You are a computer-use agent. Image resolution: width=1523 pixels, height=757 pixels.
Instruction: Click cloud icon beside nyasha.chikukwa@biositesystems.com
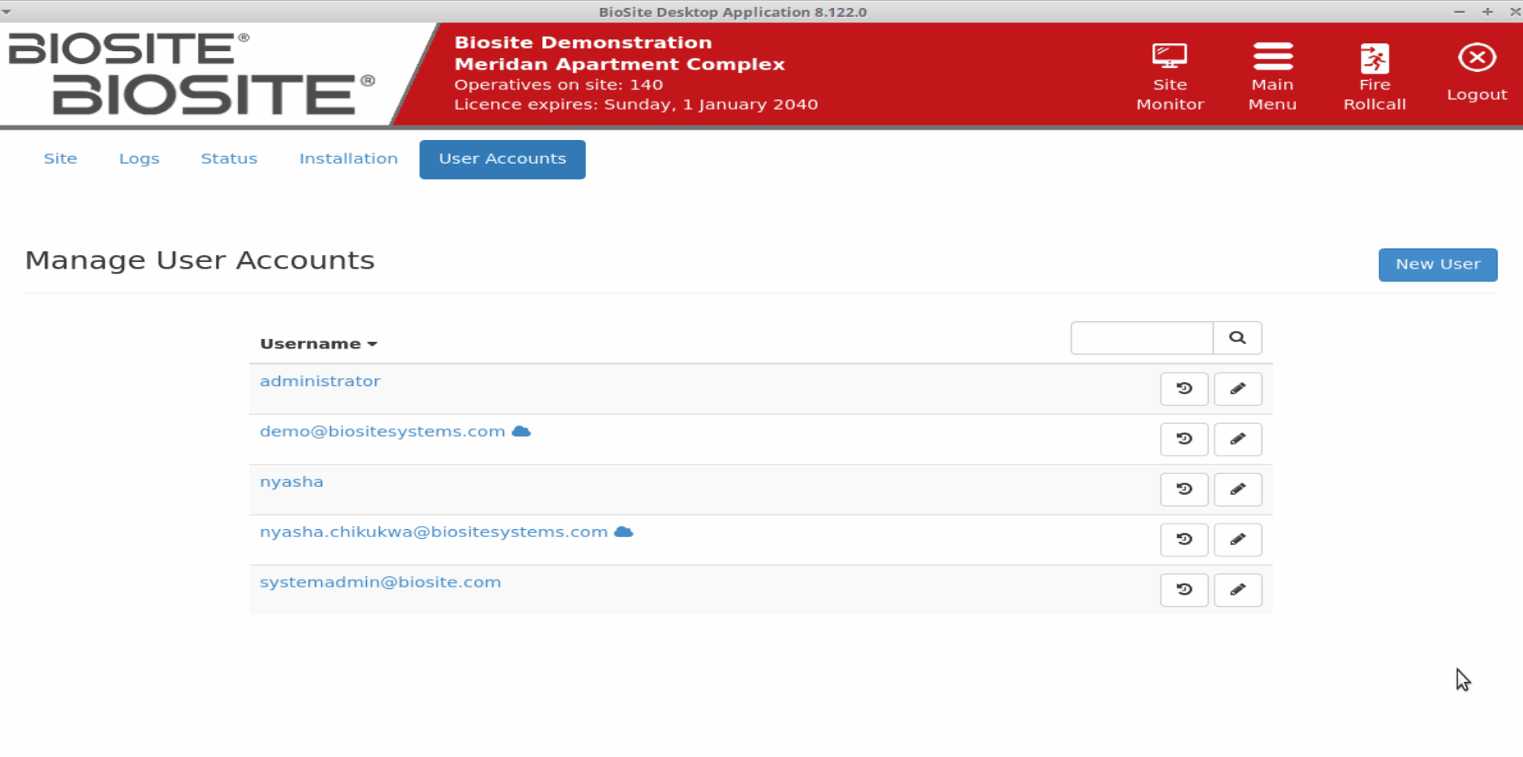(x=624, y=532)
